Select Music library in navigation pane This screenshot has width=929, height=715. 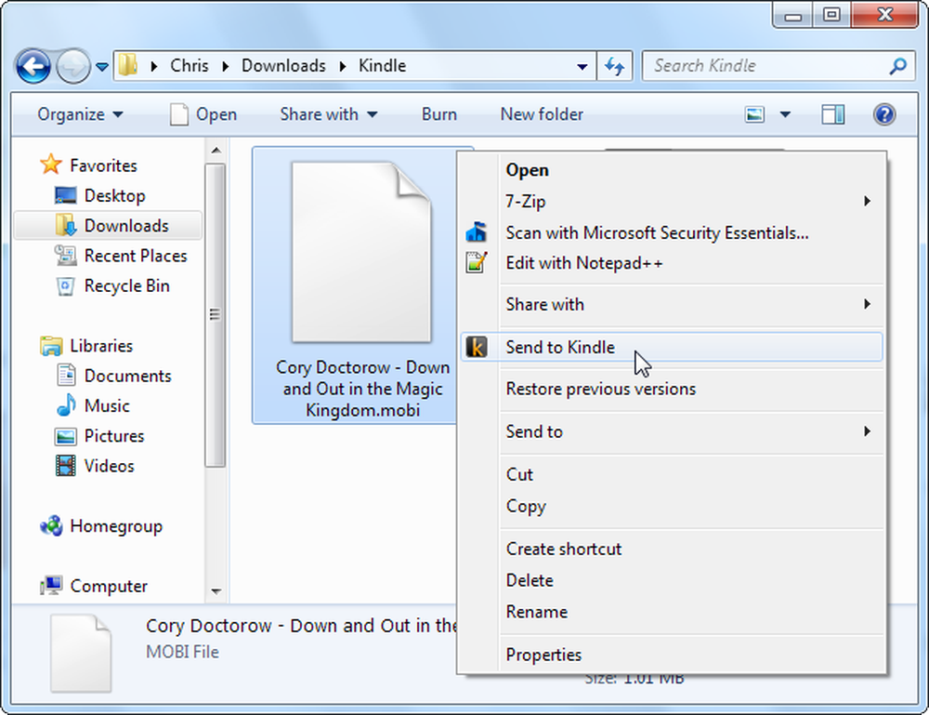(x=92, y=405)
